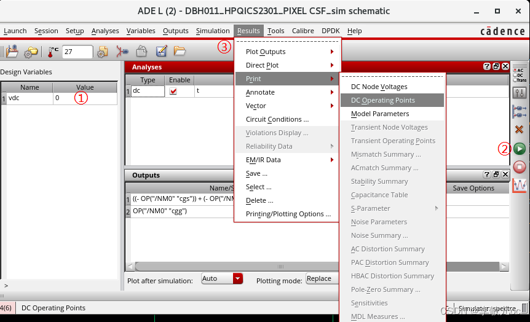Click the orange delete X side icon
This screenshot has height=322, width=530.
pos(519,129)
